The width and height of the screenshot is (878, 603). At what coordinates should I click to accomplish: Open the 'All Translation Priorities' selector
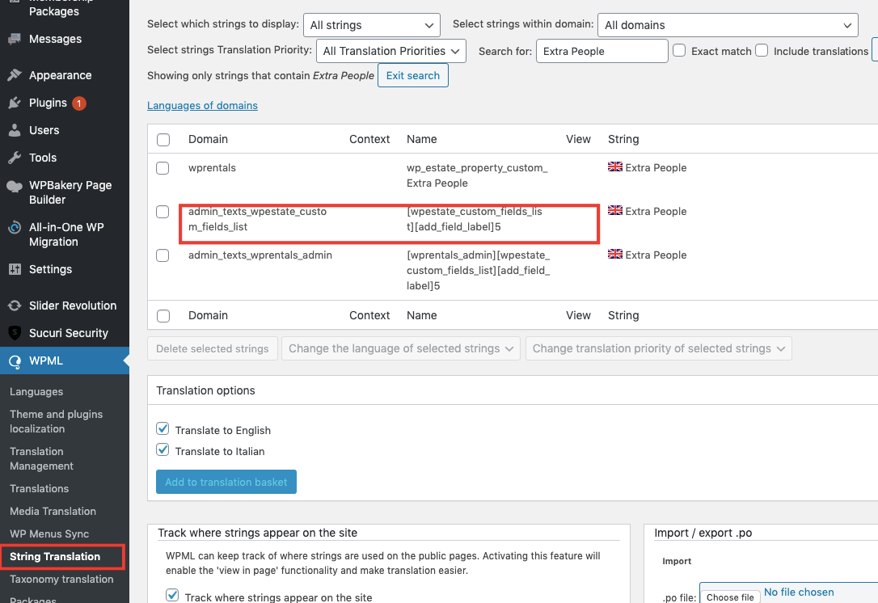pos(390,50)
